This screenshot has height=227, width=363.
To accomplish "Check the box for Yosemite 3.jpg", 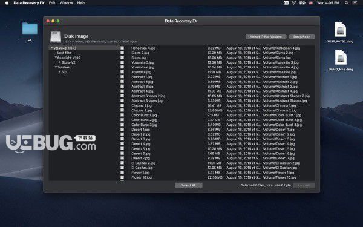I will [122, 62].
